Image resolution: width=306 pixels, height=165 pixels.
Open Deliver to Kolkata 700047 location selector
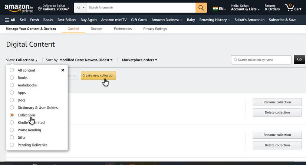pyautogui.click(x=53, y=8)
